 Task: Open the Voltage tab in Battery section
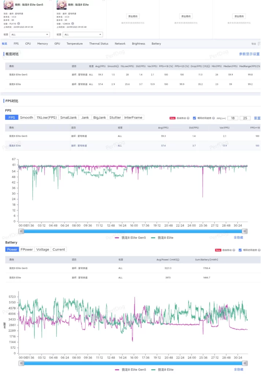42,249
